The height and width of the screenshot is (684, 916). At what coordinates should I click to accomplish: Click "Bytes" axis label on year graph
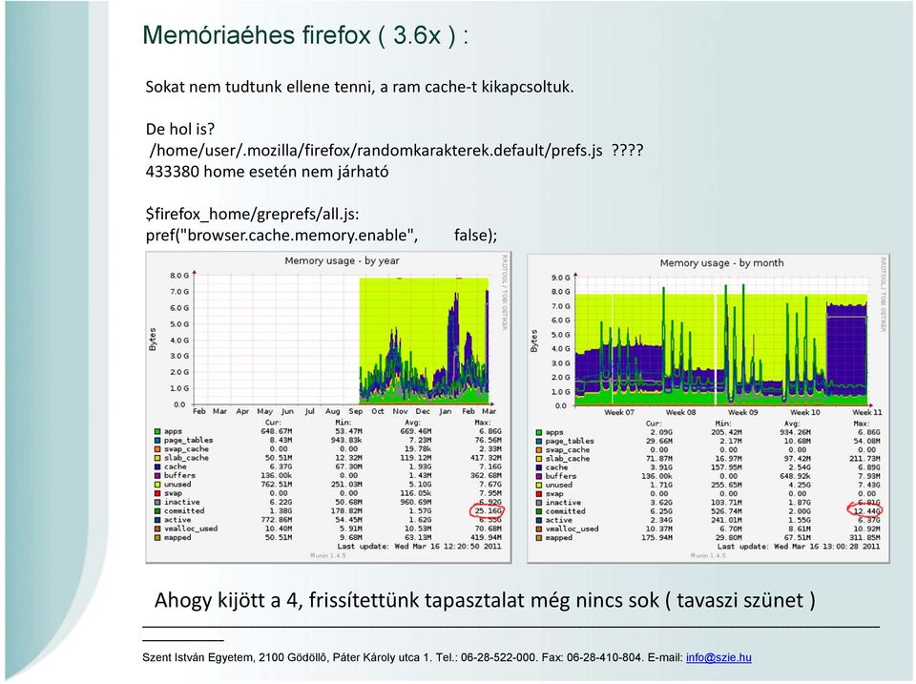click(153, 340)
